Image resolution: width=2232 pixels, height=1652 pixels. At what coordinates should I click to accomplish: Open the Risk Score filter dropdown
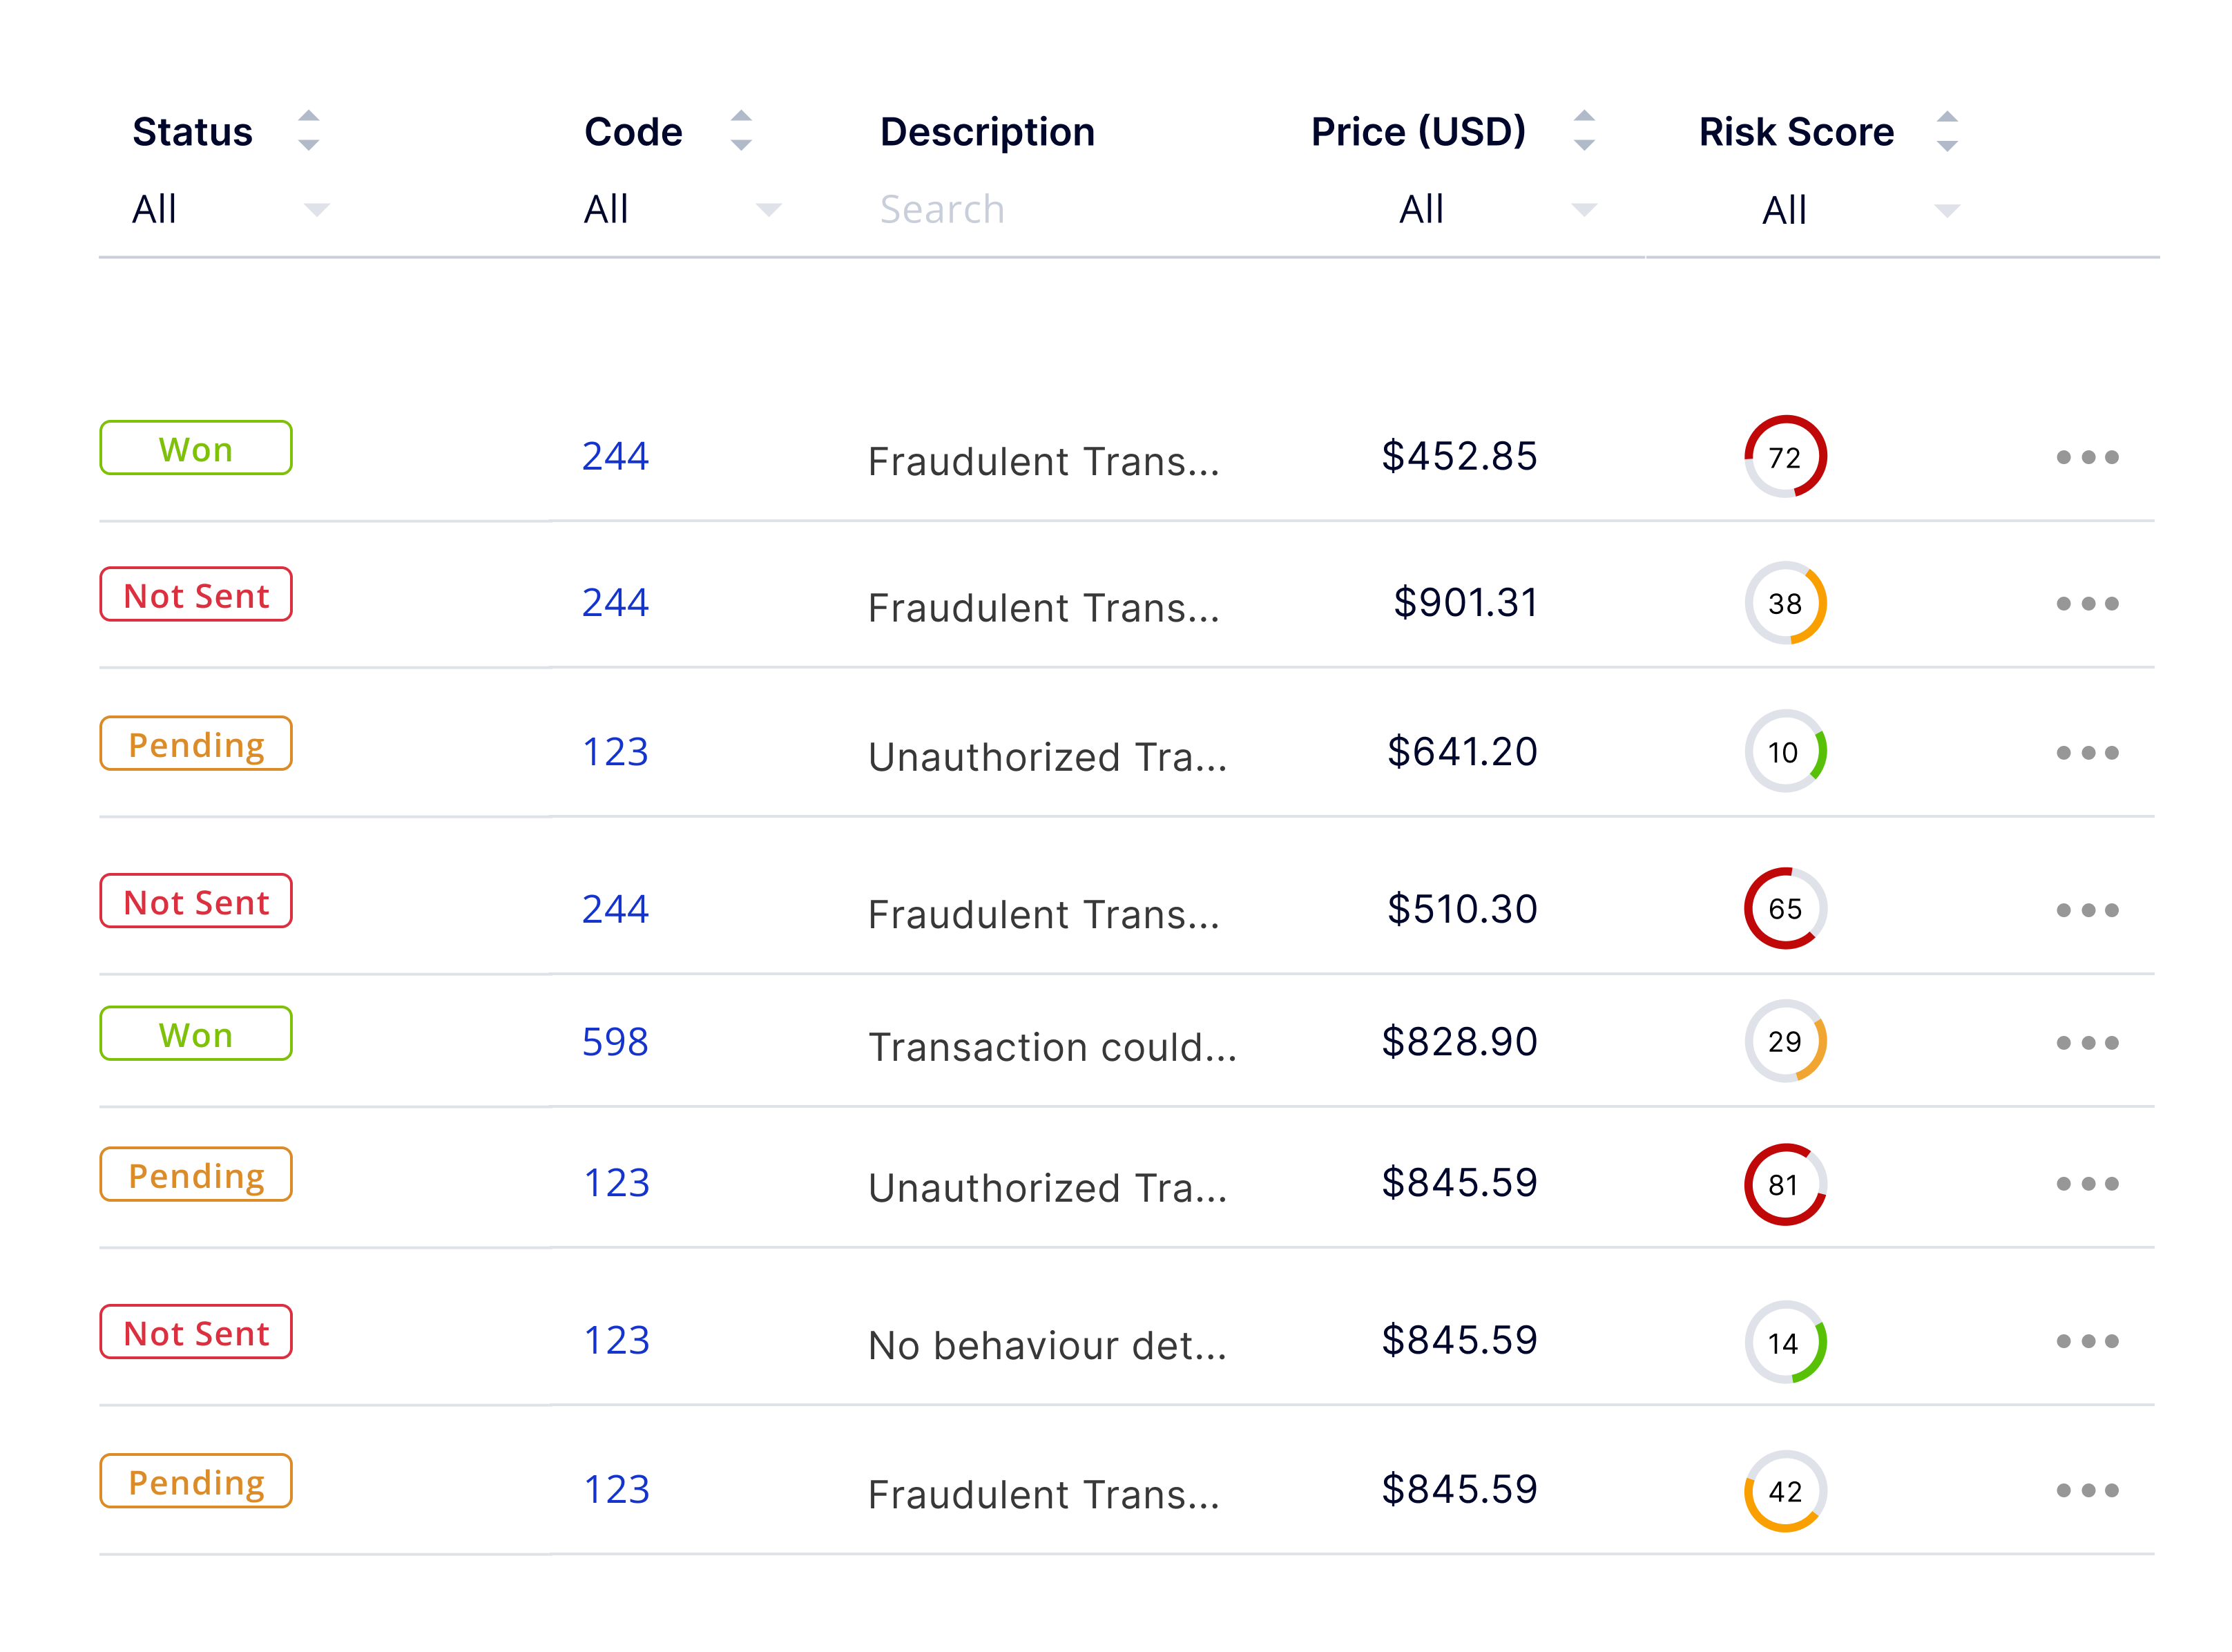coord(1860,210)
